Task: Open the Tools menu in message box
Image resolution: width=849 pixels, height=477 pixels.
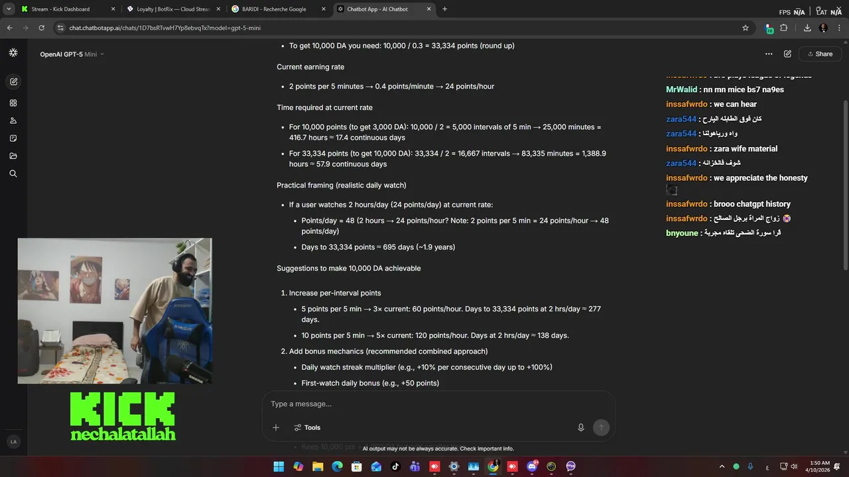Action: point(307,427)
